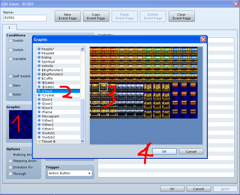This screenshot has width=240, height=195.
Task: Click the graphic list scroll-down arrow
Action: [x=82, y=141]
